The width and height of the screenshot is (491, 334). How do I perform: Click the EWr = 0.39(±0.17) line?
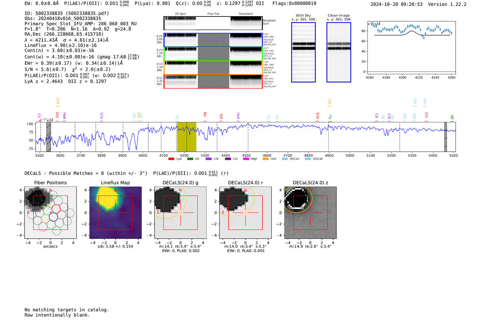point(74,63)
